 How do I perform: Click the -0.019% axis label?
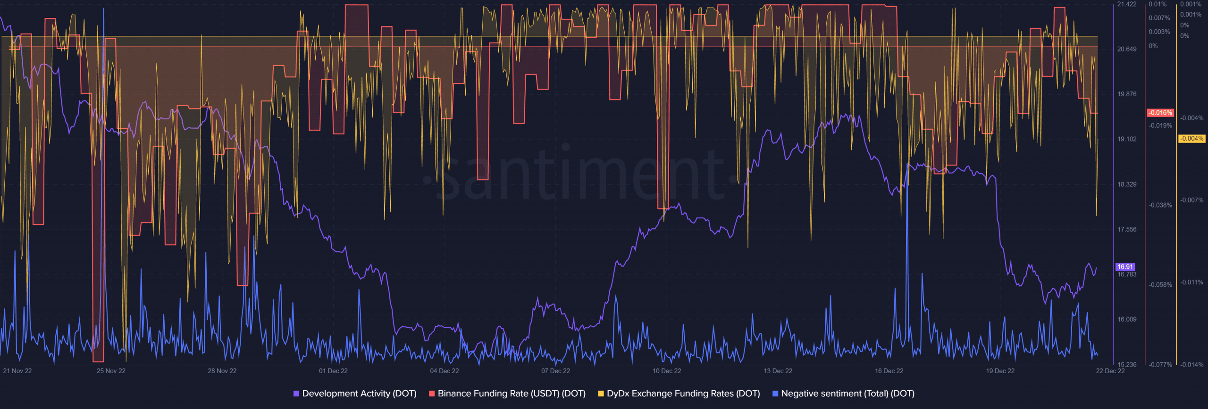[1160, 126]
